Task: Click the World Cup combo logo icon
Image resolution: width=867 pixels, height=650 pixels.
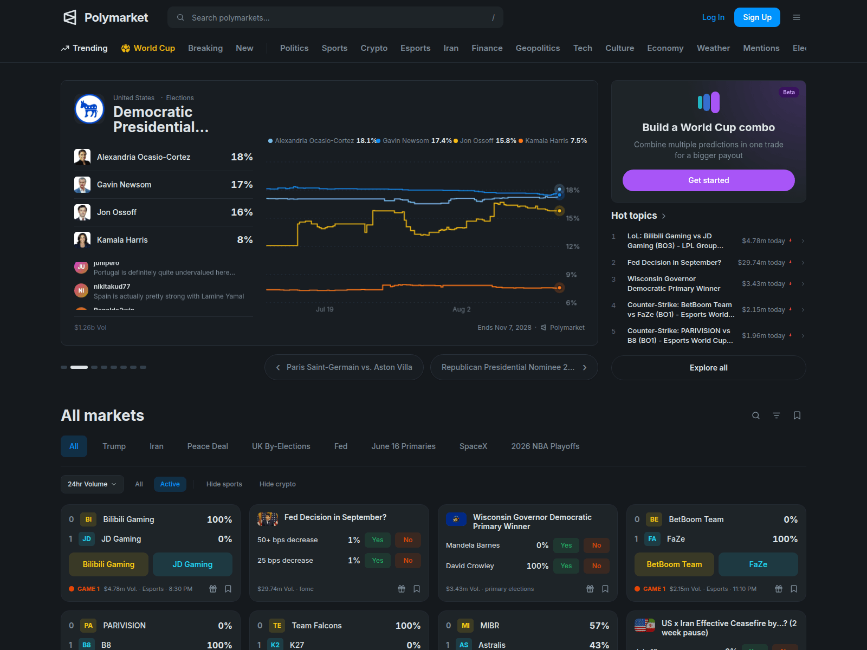Action: point(709,102)
